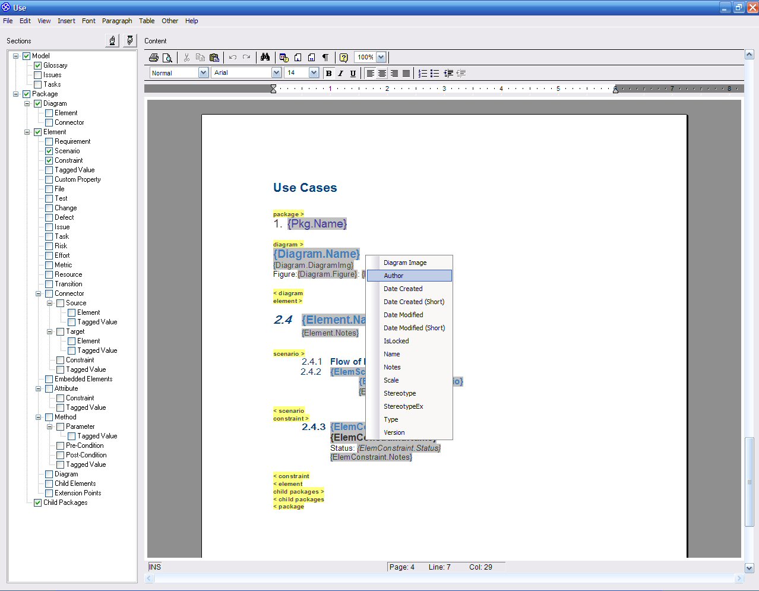Click the vertical scrollbar thumb
759x591 pixels.
[749, 481]
